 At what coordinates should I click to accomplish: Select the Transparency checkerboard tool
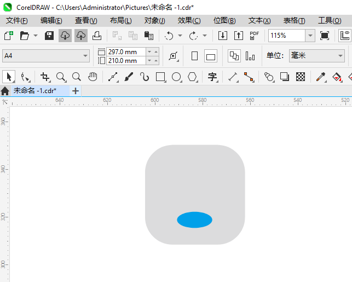click(301, 77)
